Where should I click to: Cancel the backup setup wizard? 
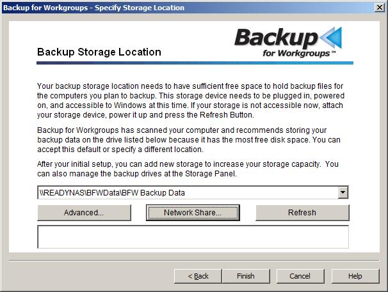pos(300,276)
